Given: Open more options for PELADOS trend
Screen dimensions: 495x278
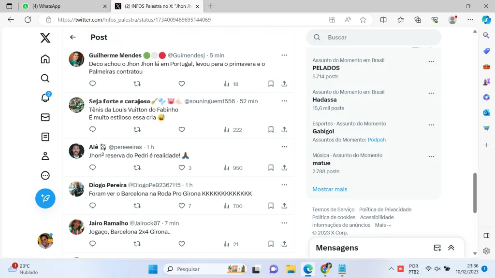Looking at the screenshot, I should tap(431, 61).
